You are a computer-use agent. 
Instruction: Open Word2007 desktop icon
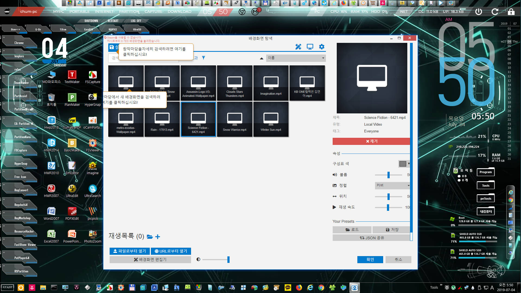click(51, 214)
